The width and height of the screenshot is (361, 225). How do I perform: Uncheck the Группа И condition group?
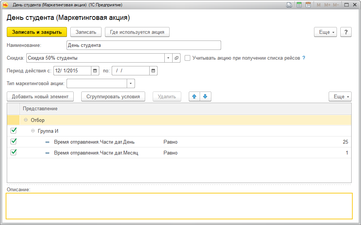(14, 131)
